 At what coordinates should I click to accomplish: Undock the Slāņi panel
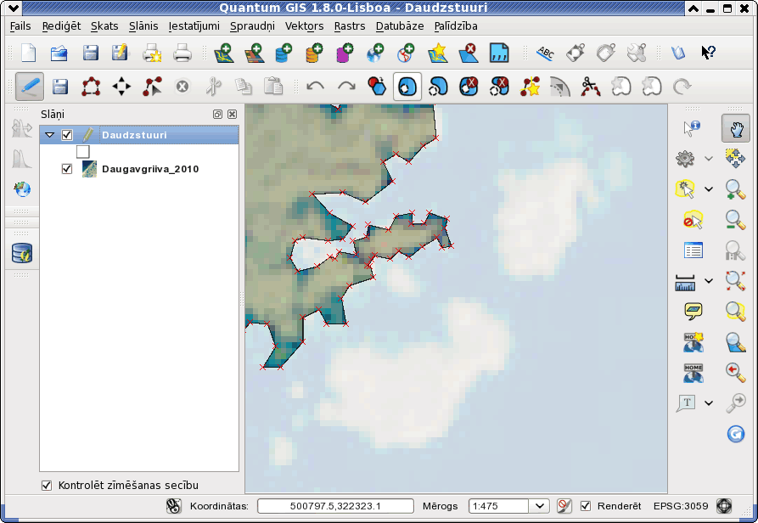tap(217, 114)
